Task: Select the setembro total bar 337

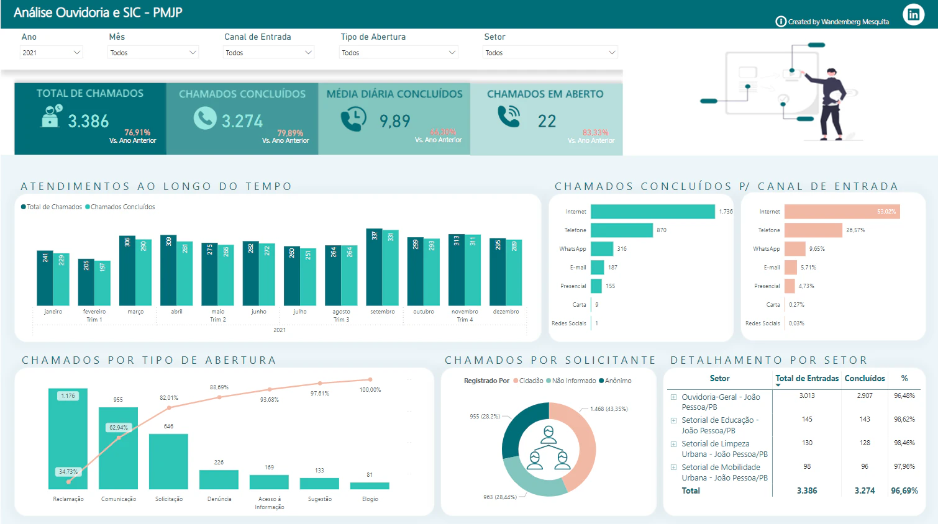Action: [x=374, y=267]
